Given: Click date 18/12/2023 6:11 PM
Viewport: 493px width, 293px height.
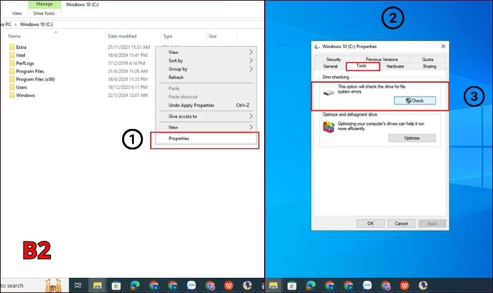Looking at the screenshot, I should tap(127, 87).
